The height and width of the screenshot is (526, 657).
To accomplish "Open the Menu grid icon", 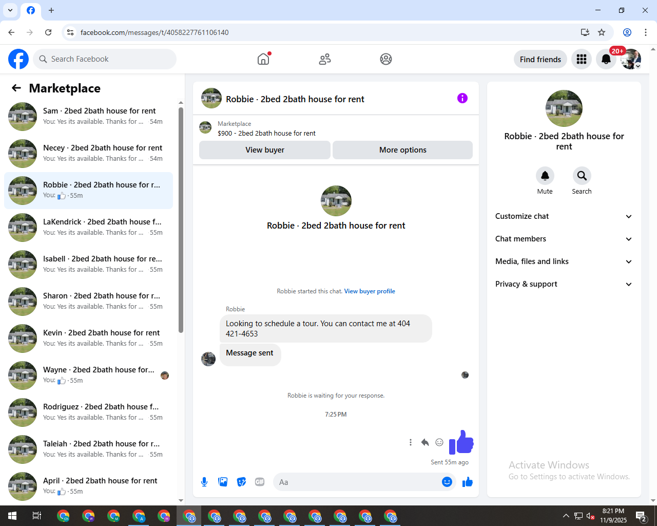I will [582, 59].
